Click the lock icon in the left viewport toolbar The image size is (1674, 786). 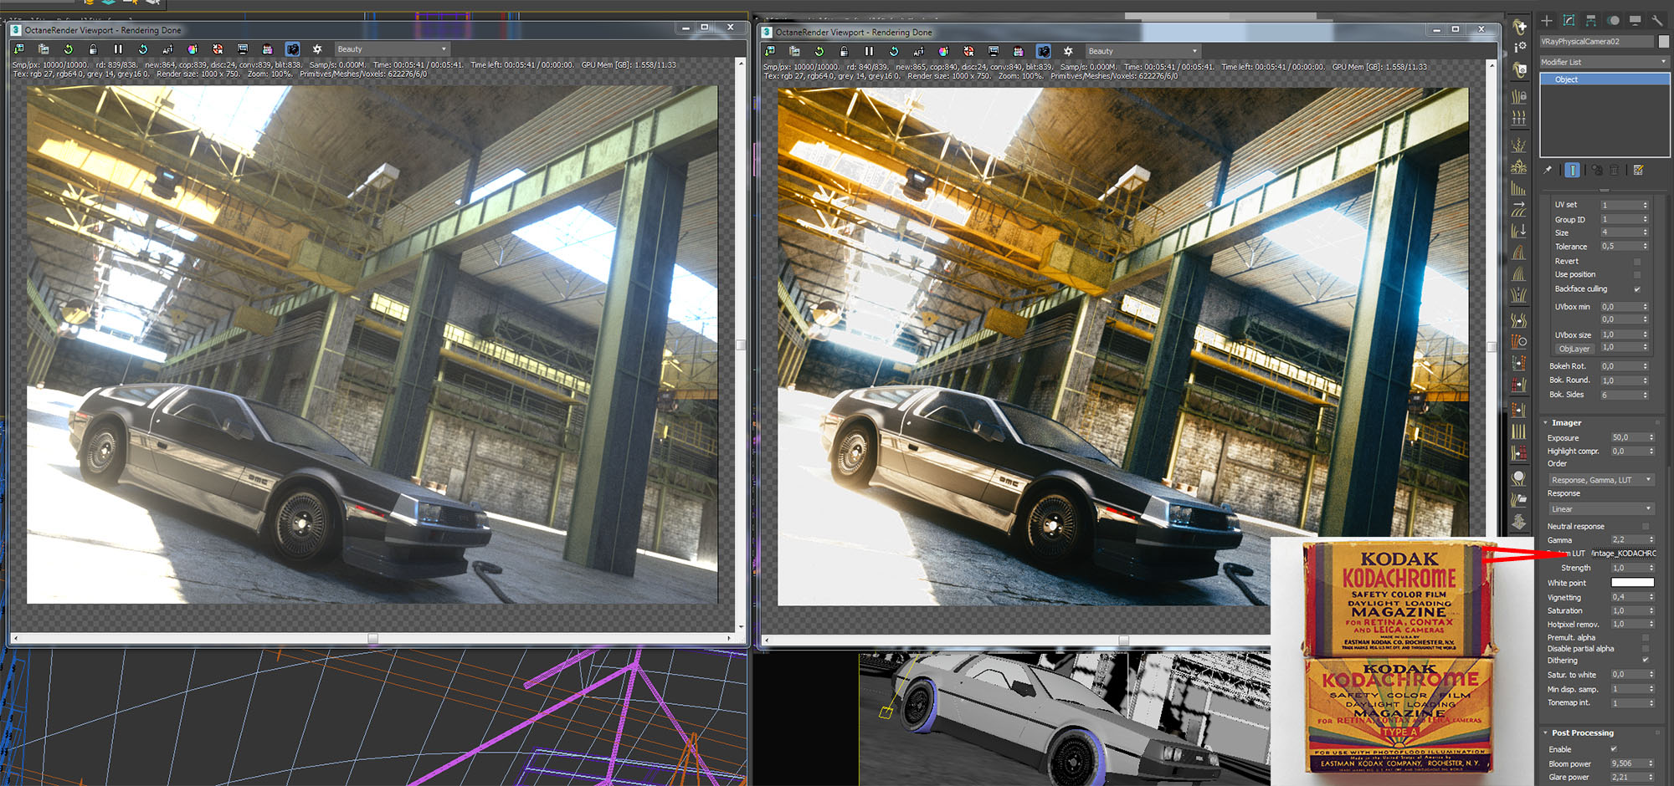point(93,49)
